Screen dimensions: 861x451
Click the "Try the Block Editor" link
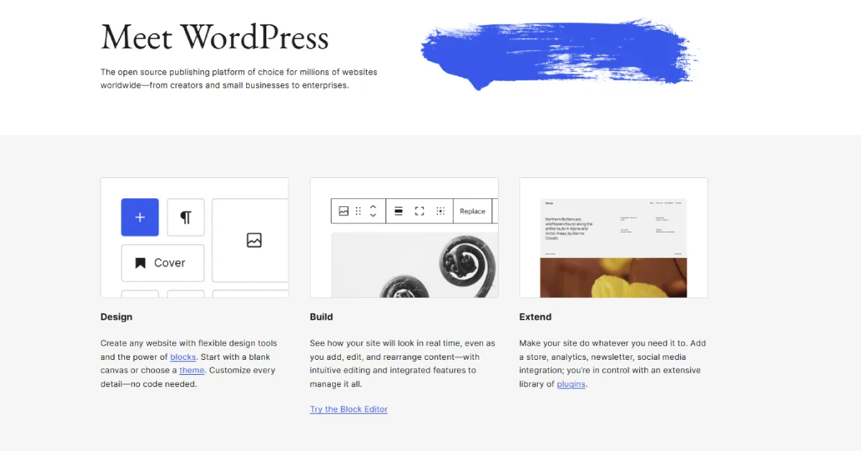(x=349, y=409)
